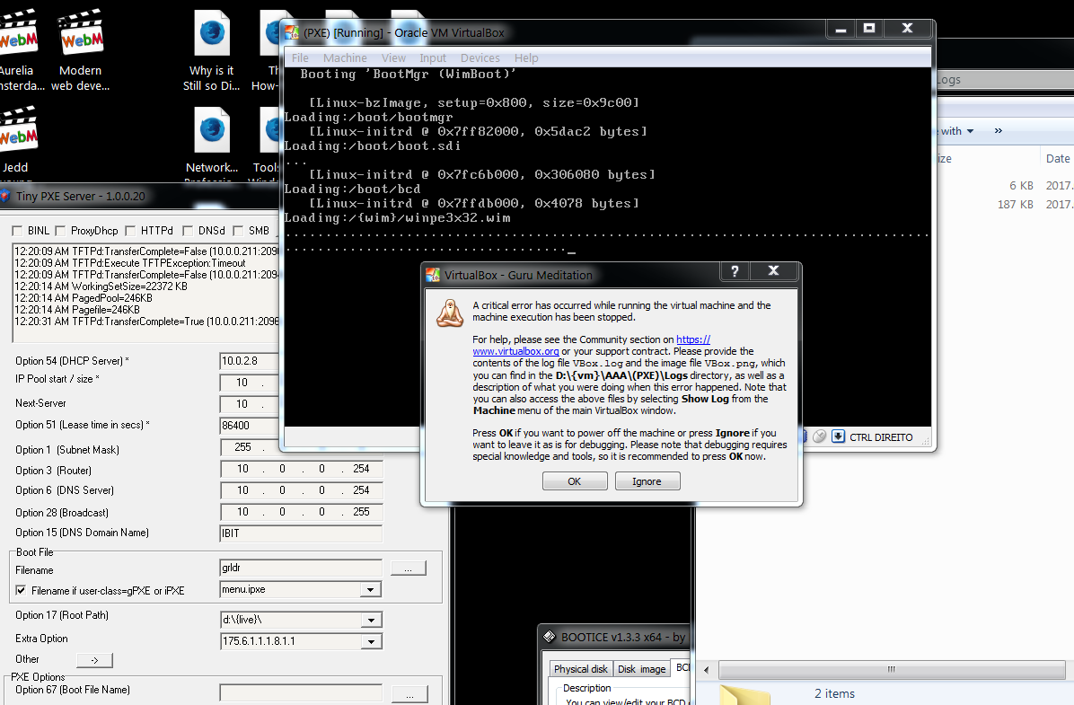This screenshot has height=705, width=1074.
Task: Click the Other '->' button
Action: (x=94, y=660)
